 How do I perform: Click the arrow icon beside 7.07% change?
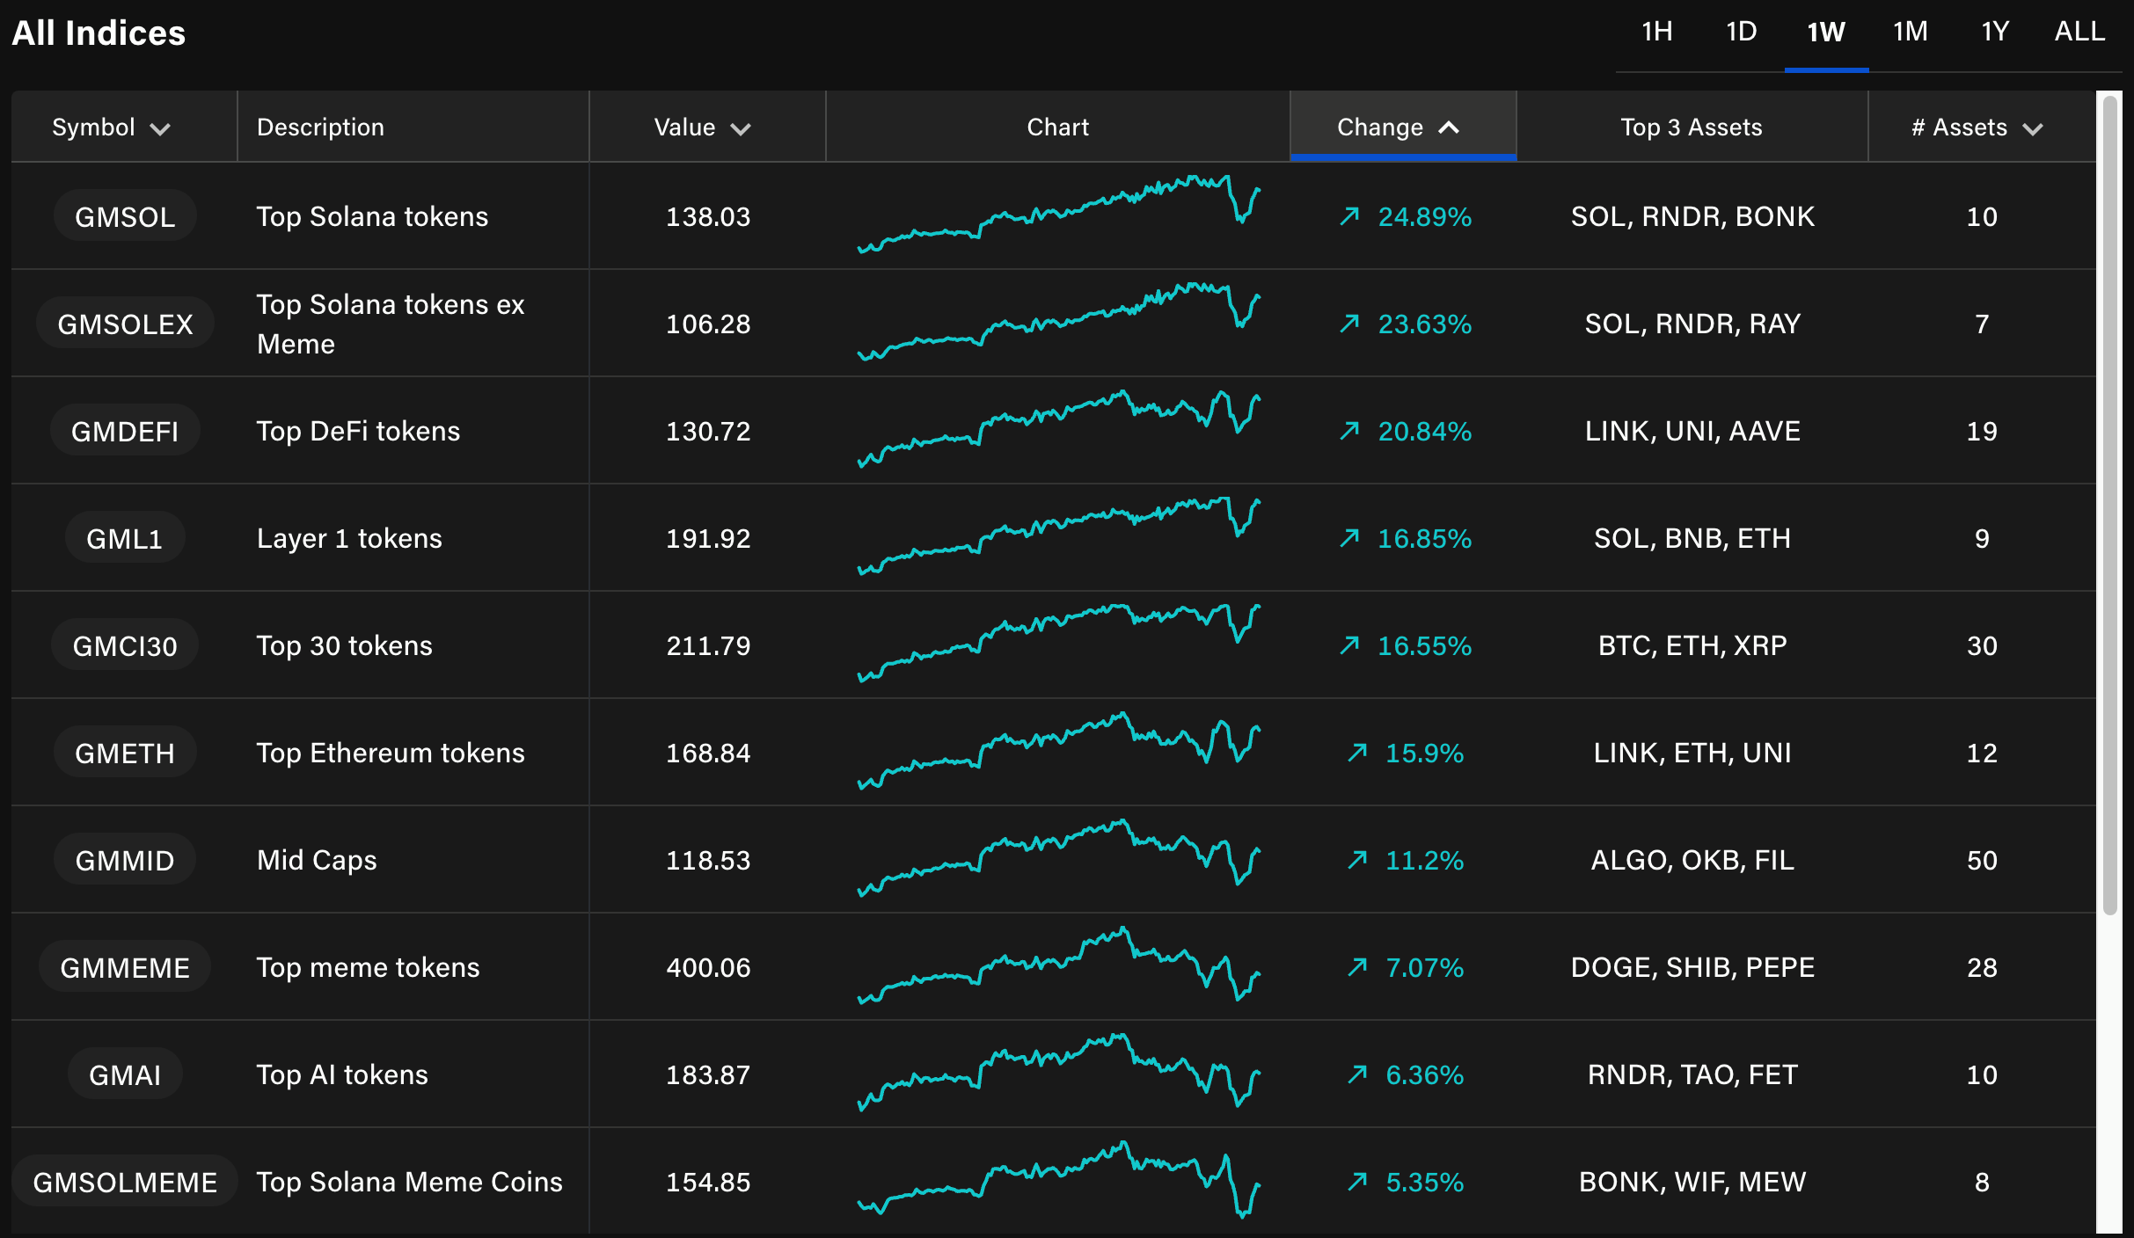point(1357,967)
